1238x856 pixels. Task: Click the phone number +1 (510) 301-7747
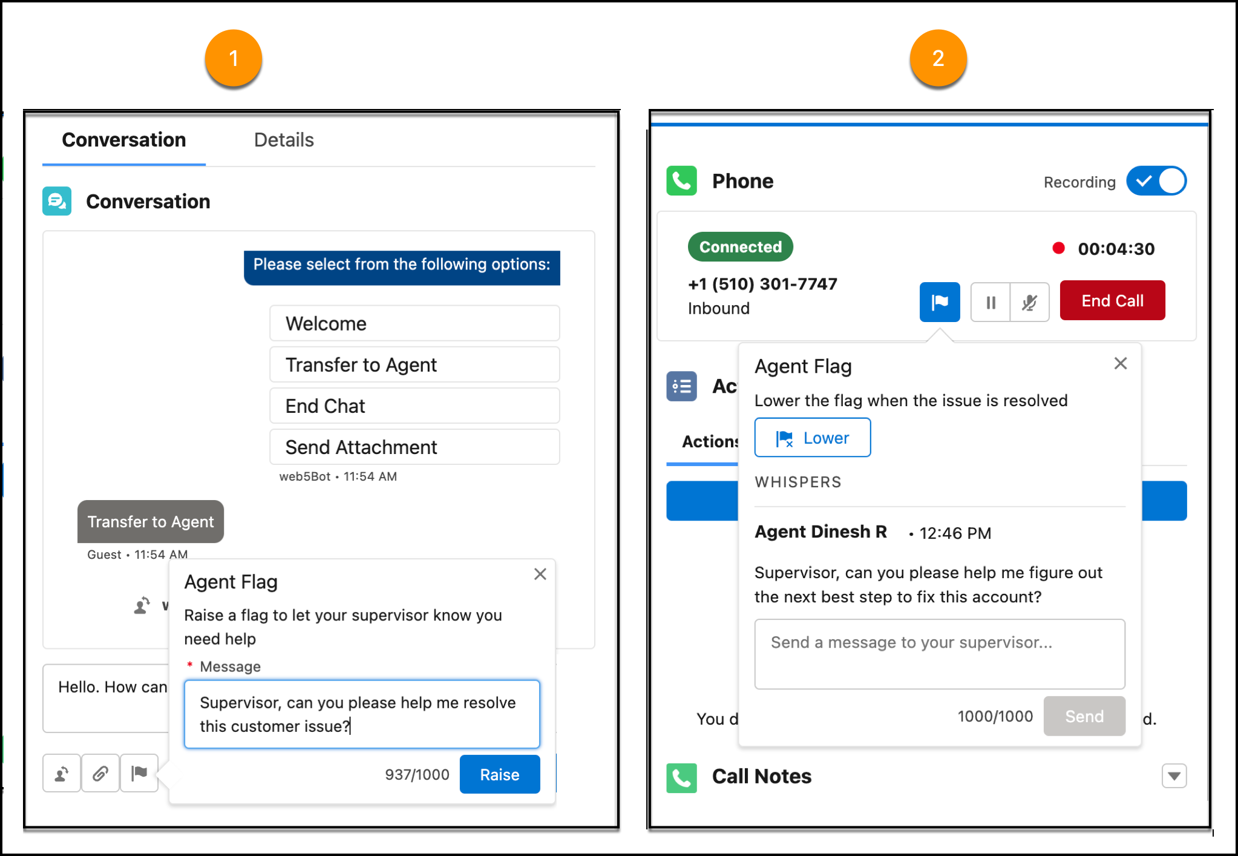tap(762, 283)
